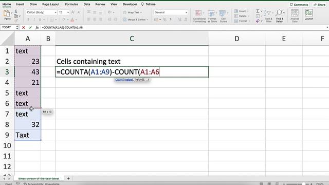Click the Copy icon in clipboard group

pyautogui.click(x=16, y=16)
